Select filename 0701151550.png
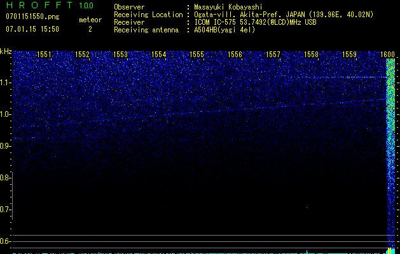The height and width of the screenshot is (254, 400). (32, 17)
